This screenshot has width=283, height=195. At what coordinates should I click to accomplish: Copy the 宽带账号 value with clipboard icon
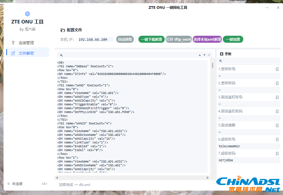pyautogui.click(x=277, y=69)
